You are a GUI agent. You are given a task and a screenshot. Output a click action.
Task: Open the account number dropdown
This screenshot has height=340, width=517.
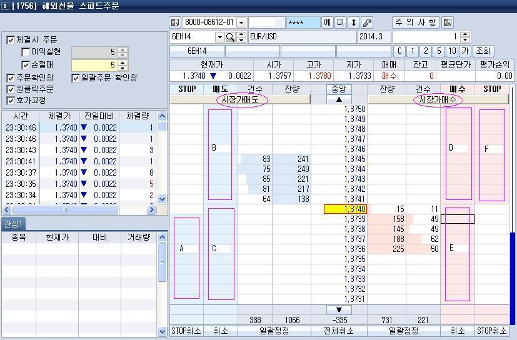tap(241, 22)
